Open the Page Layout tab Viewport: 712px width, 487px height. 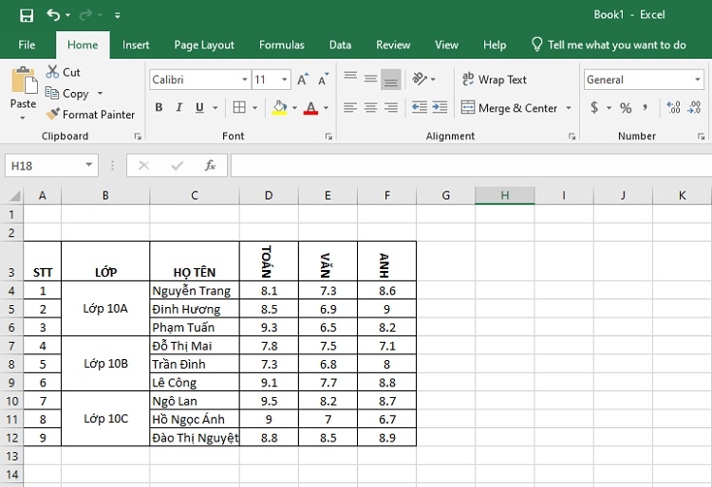[204, 45]
